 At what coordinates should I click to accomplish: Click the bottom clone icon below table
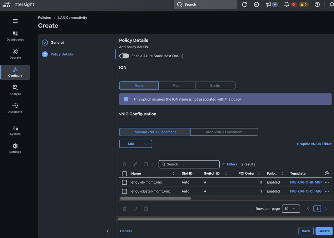[x=146, y=209]
